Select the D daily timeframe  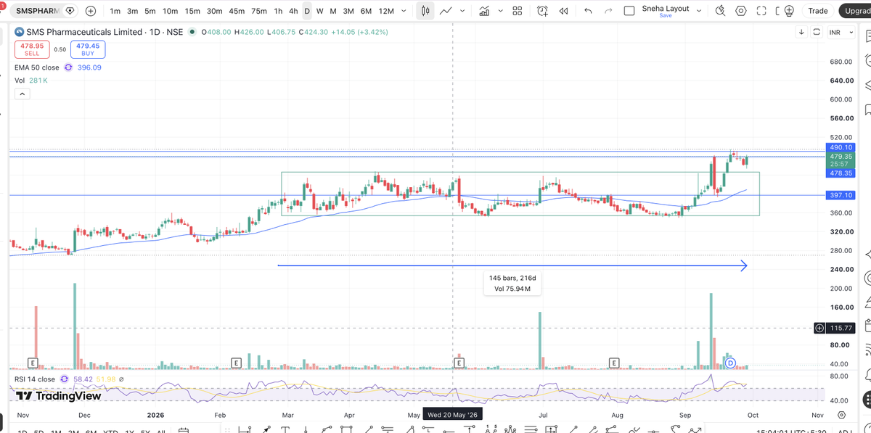[307, 11]
